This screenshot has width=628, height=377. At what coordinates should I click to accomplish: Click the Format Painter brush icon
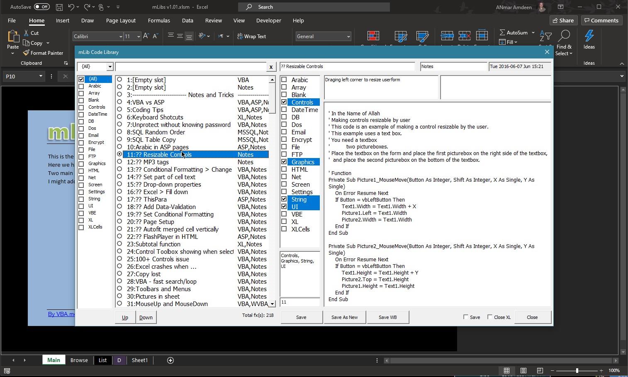click(x=26, y=53)
